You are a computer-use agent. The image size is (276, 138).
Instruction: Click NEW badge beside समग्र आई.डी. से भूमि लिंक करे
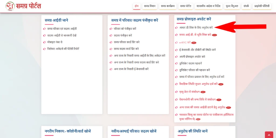pos(215,35)
